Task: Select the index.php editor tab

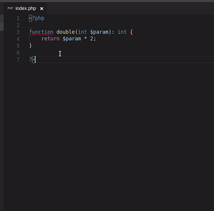Action: coord(25,9)
